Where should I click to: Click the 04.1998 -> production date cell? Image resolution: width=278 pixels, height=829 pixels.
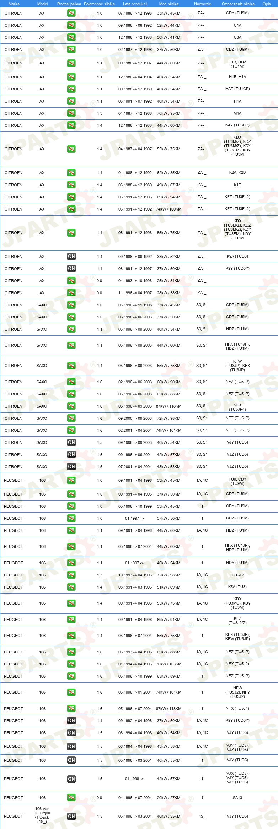[x=134, y=779]
